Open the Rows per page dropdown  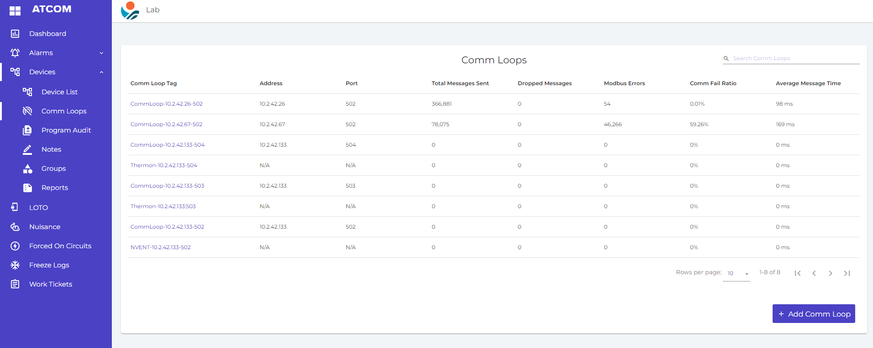point(737,273)
